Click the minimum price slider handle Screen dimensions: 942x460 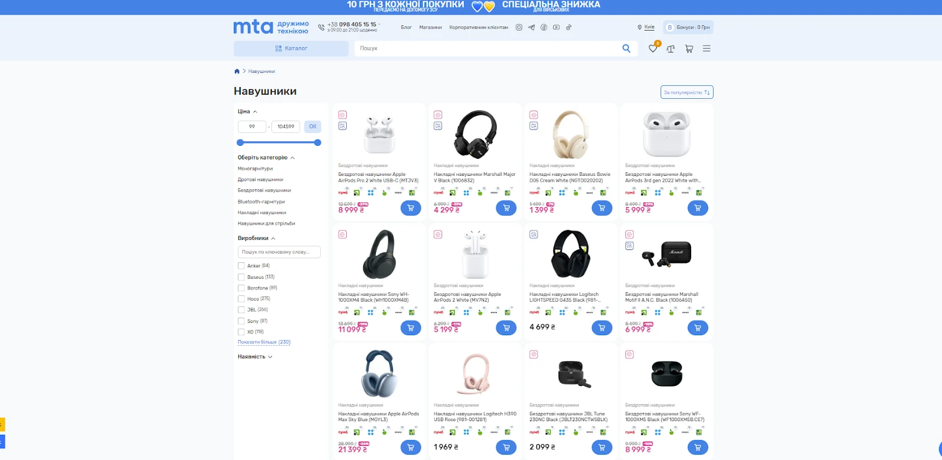pos(240,142)
